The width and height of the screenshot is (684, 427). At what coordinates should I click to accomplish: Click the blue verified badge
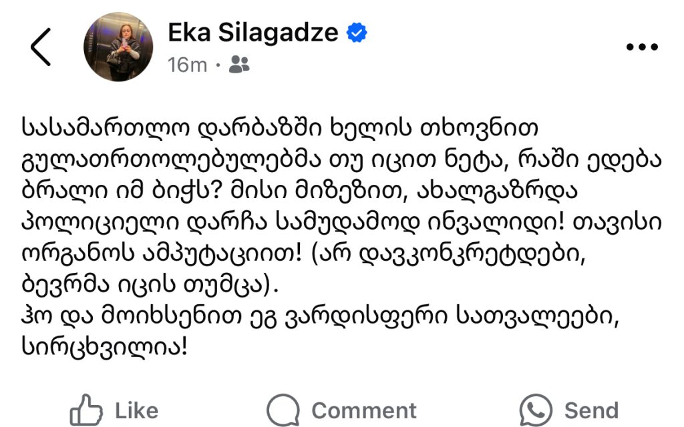pos(357,33)
